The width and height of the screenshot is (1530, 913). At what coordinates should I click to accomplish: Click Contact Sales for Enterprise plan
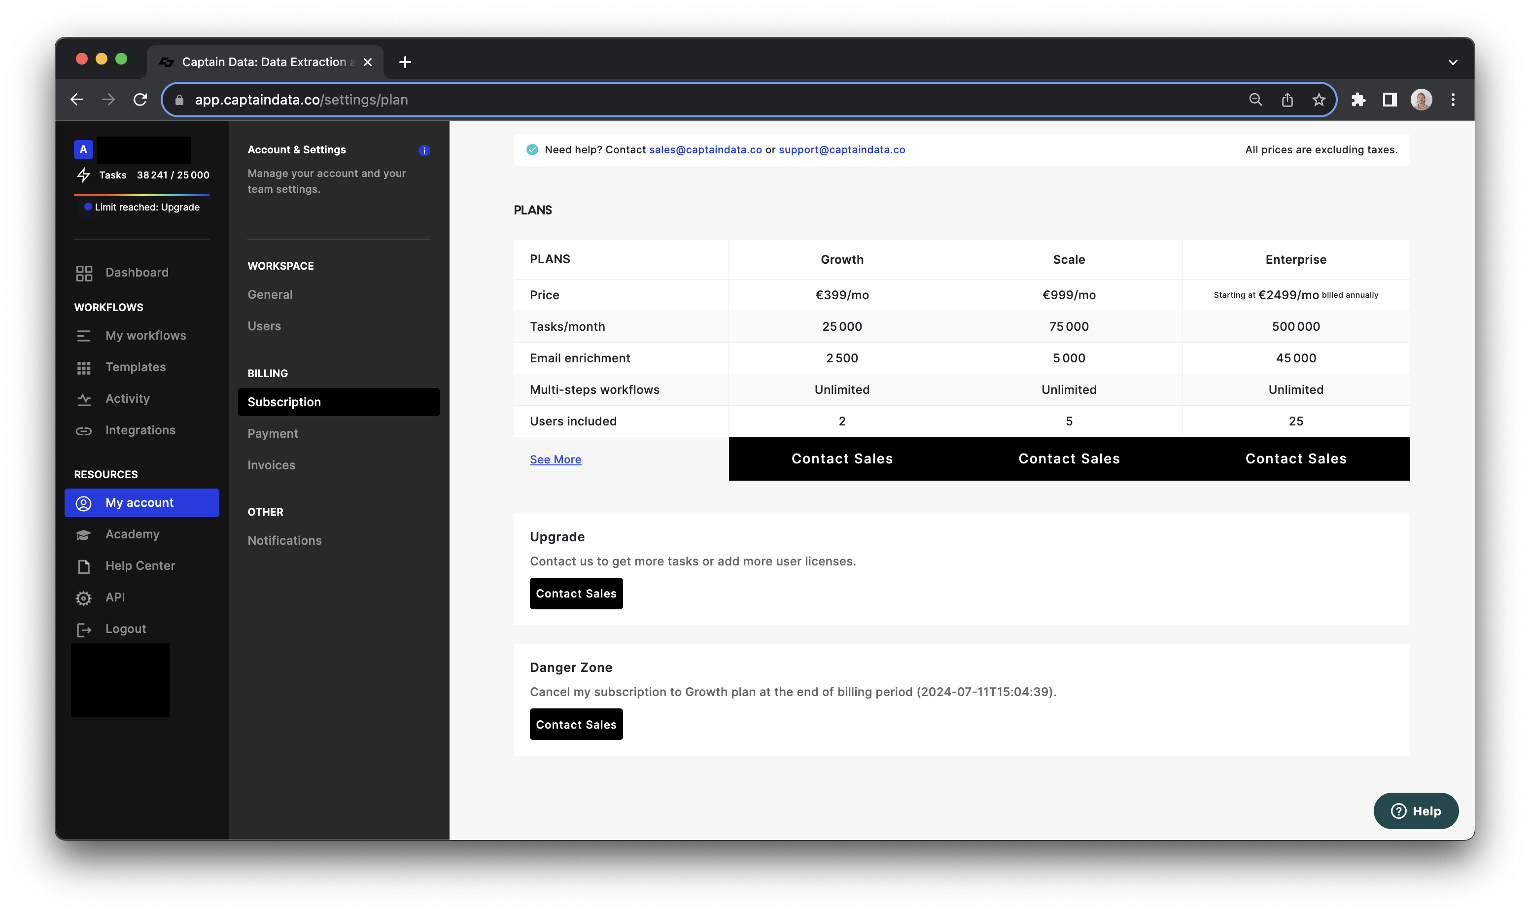1296,459
